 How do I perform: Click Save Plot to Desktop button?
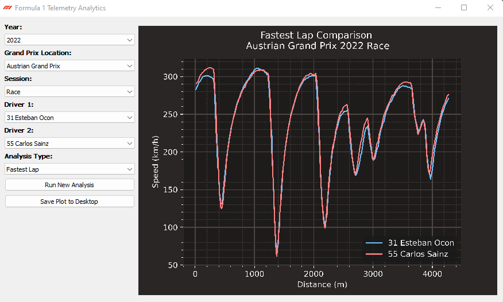[69, 202]
